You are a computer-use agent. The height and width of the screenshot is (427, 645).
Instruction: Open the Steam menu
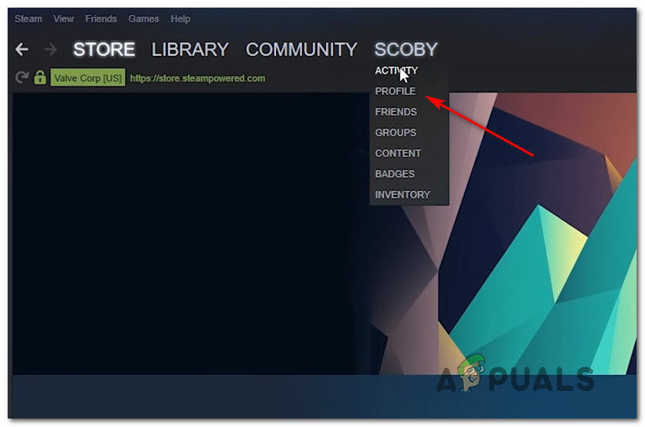28,19
